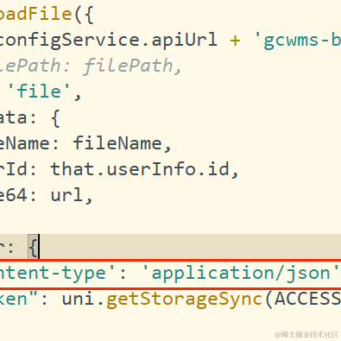The image size is (341, 341).
Task: Click the uni object identifier
Action: pos(79,299)
